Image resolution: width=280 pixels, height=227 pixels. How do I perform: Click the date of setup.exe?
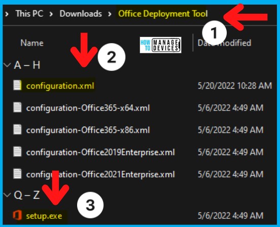tap(230, 215)
